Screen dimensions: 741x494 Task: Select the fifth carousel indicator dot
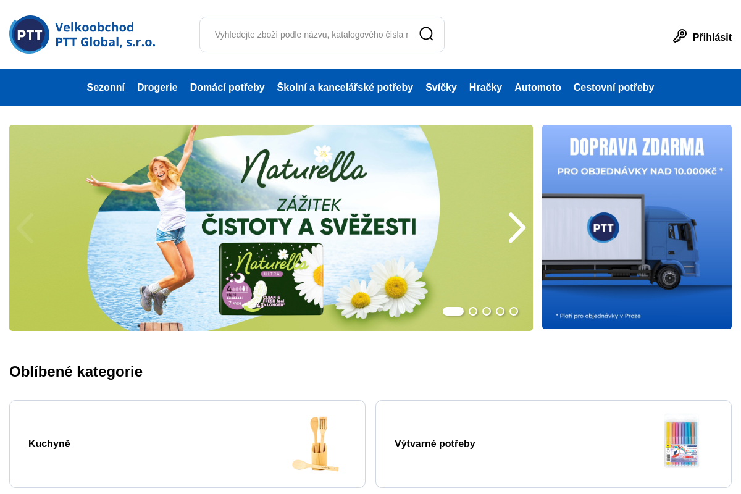[514, 311]
